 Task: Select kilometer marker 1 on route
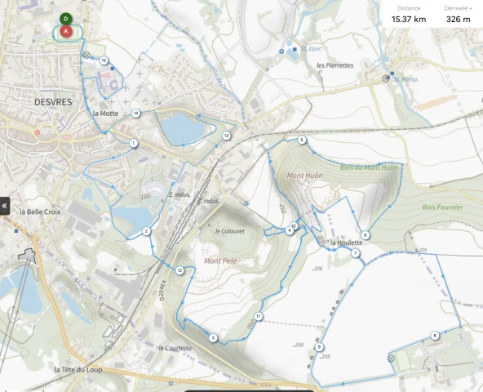point(133,143)
